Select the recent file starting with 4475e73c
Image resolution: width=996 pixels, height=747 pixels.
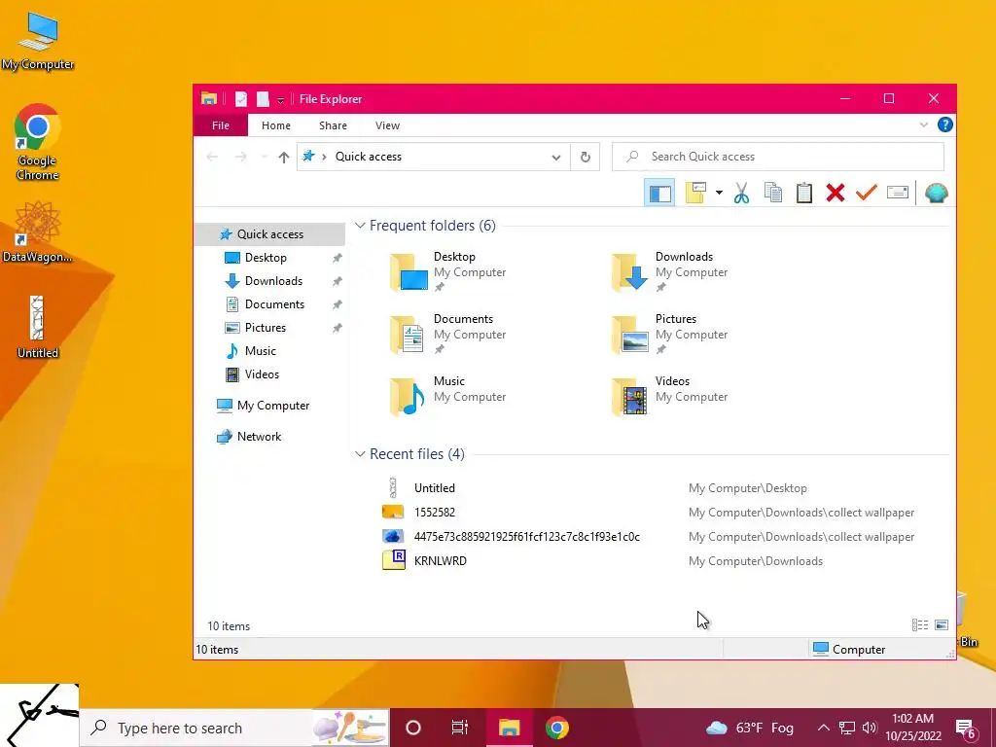click(526, 537)
